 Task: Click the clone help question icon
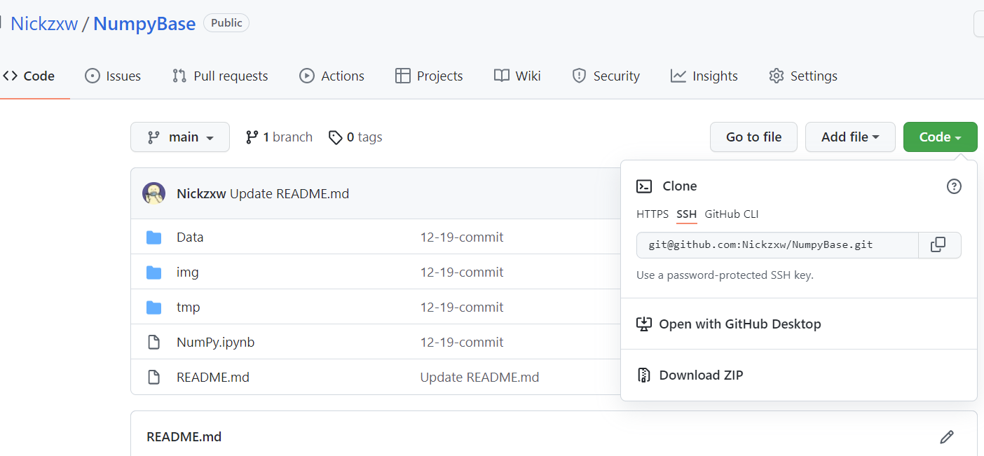(954, 186)
